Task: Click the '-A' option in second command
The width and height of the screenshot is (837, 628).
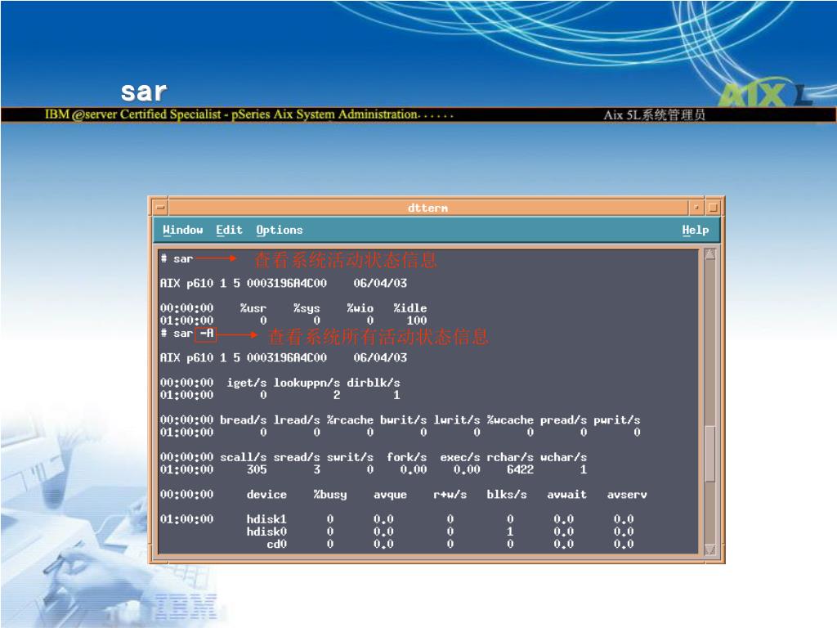Action: (206, 334)
